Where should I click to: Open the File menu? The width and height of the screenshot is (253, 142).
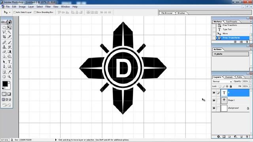(8, 7)
